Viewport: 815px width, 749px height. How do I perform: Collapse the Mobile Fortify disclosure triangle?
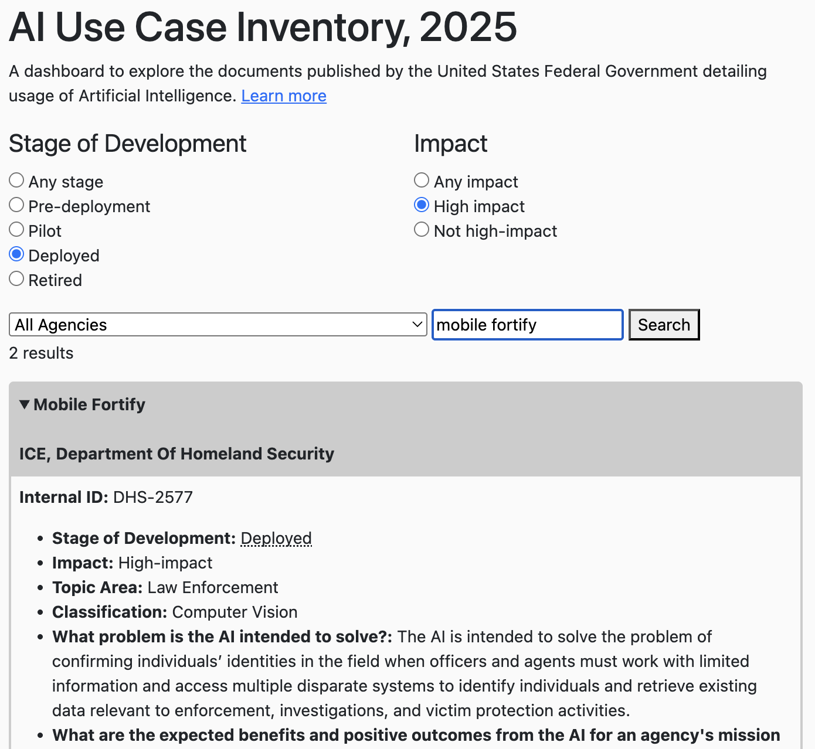[x=24, y=404]
